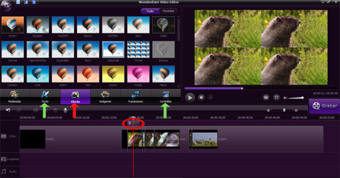Switch to the Favoritos filter
The image size is (340, 178).
tap(169, 11)
